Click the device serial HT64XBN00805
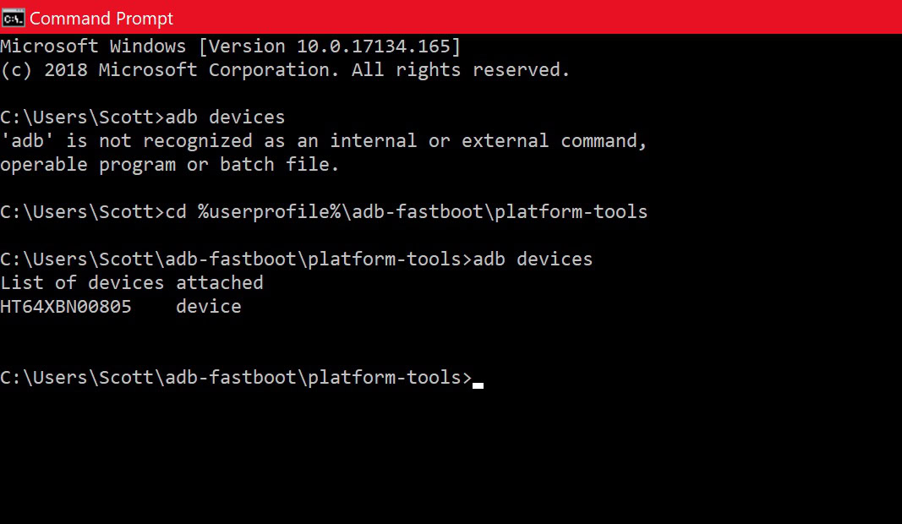This screenshot has height=524, width=902. [x=66, y=307]
